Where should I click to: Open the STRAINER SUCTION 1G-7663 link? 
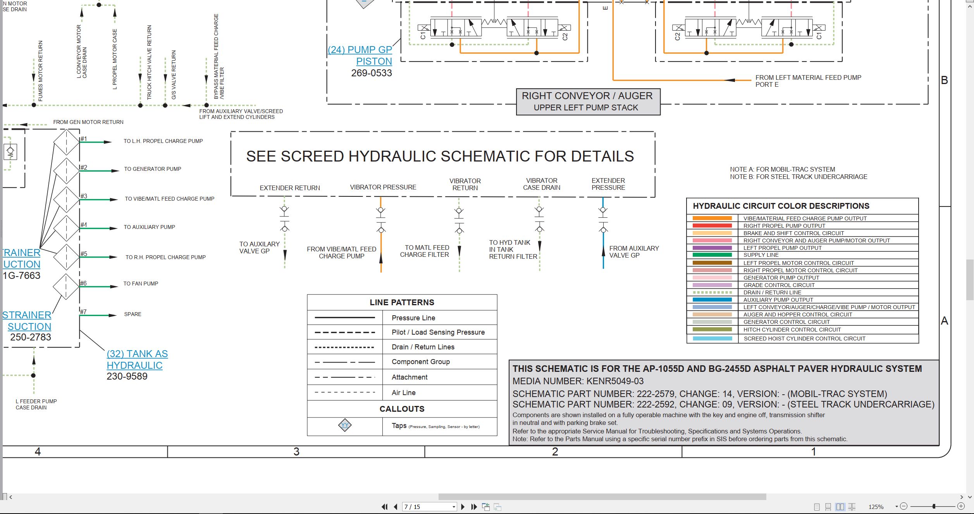click(22, 258)
